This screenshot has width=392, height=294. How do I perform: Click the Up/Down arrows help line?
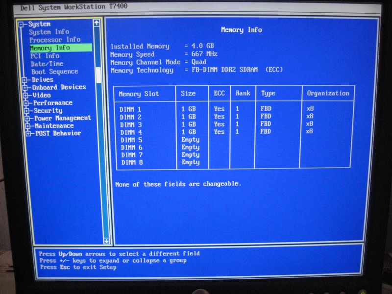coord(119,254)
